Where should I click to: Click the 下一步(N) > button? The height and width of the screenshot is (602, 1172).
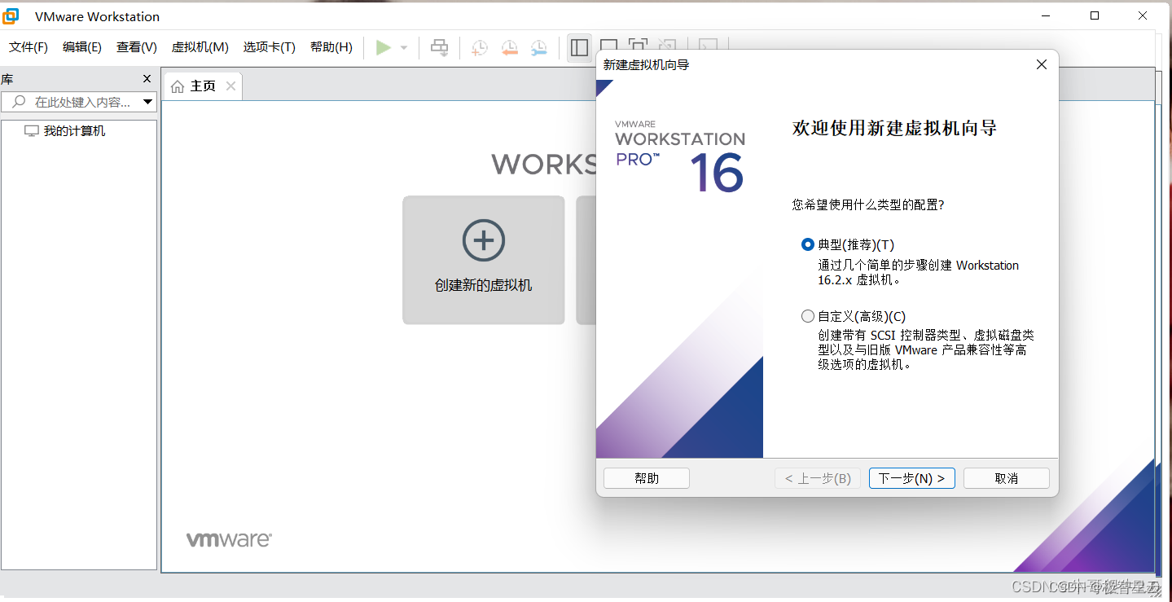(x=912, y=478)
